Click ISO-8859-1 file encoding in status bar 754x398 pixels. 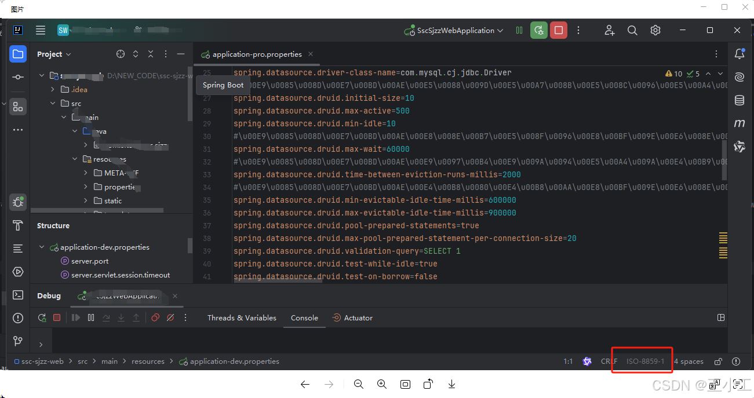(645, 361)
